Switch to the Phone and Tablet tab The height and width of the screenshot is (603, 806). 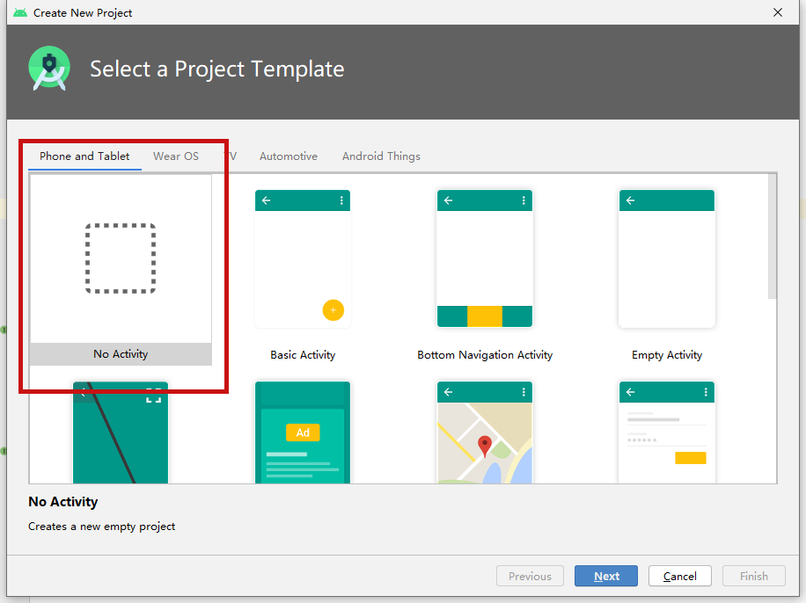pos(84,156)
